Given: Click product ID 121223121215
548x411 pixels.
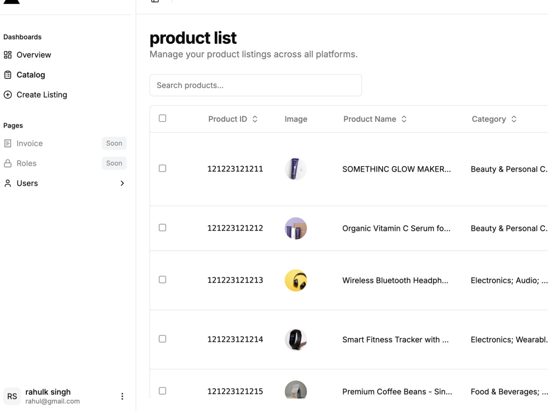Looking at the screenshot, I should click(235, 391).
